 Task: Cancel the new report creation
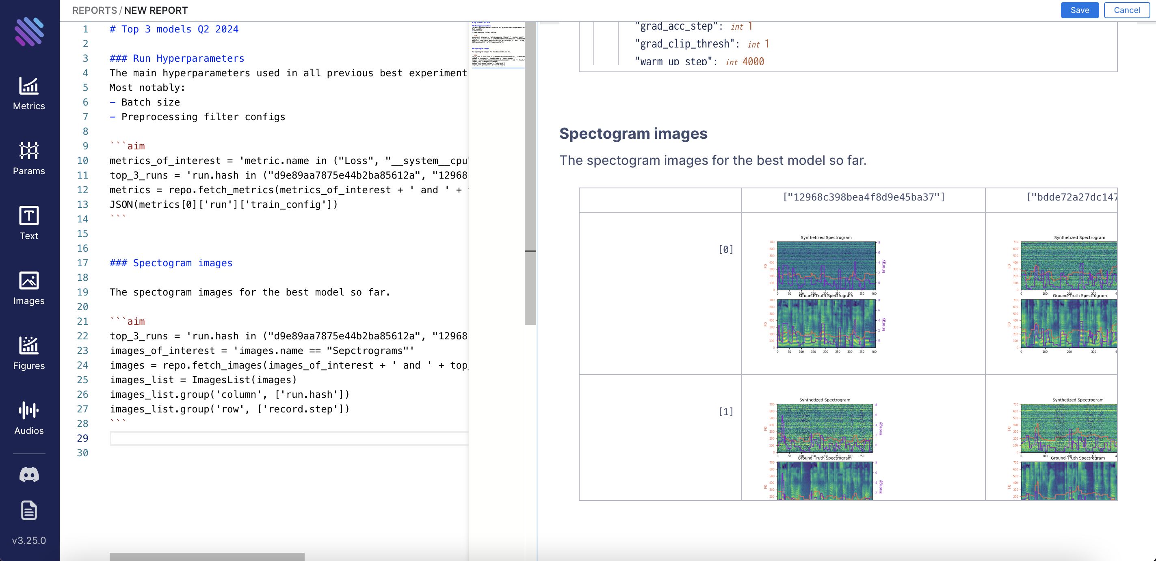tap(1126, 10)
